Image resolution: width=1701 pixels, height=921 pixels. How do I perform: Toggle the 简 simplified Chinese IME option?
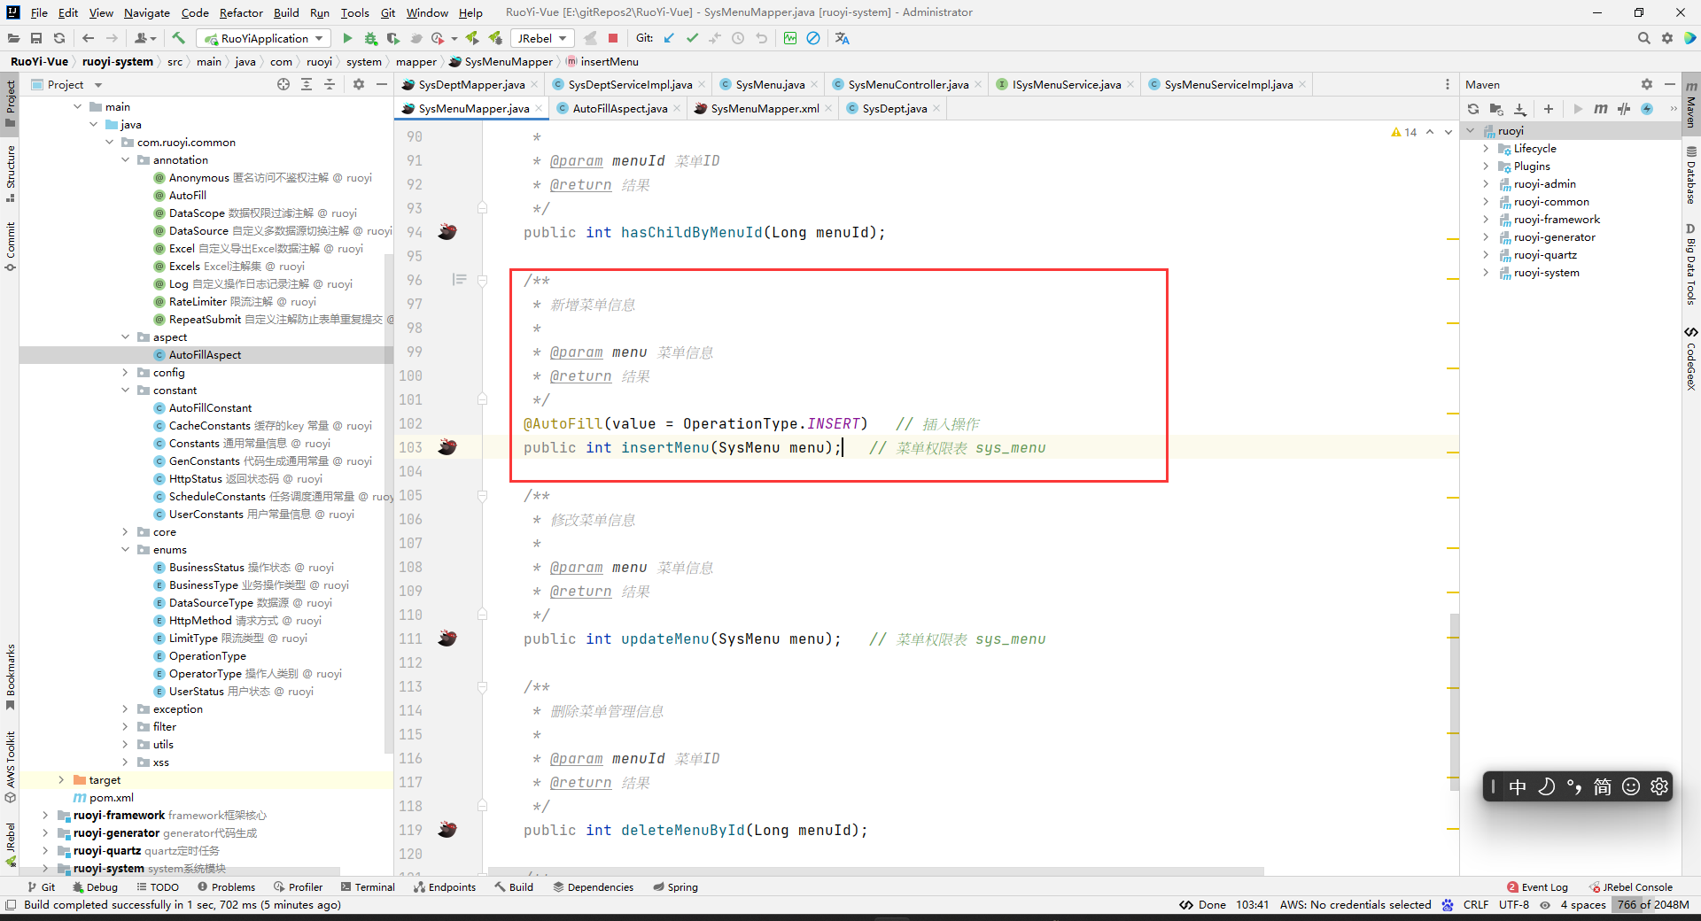tap(1603, 786)
